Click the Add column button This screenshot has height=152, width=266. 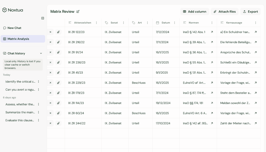[195, 12]
